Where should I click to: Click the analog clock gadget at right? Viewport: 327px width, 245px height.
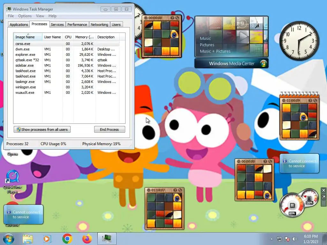tap(299, 41)
